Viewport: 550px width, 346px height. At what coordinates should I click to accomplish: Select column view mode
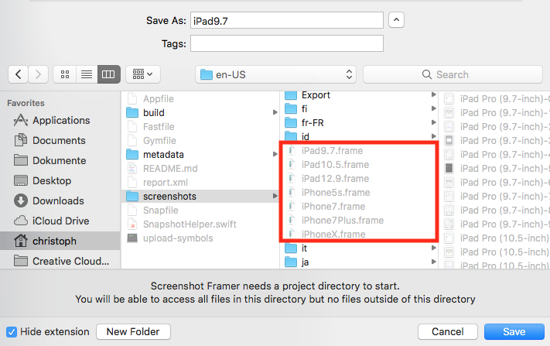[x=108, y=74]
